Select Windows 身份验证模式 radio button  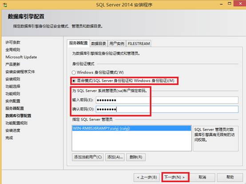tap(74, 72)
